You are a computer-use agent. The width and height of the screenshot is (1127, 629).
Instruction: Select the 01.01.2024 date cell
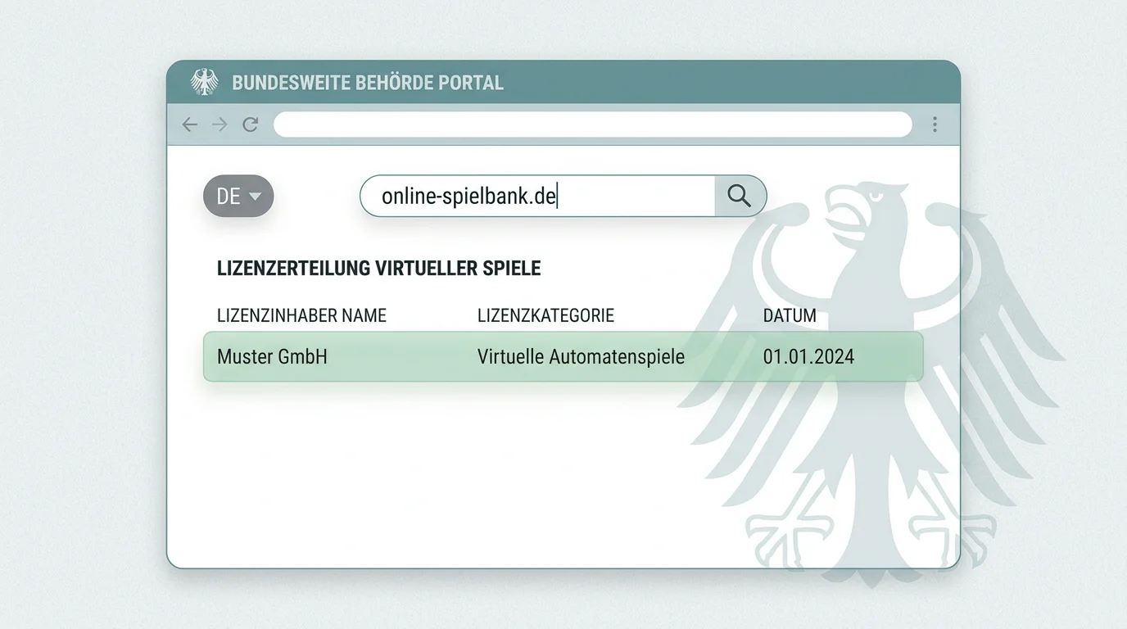(808, 356)
